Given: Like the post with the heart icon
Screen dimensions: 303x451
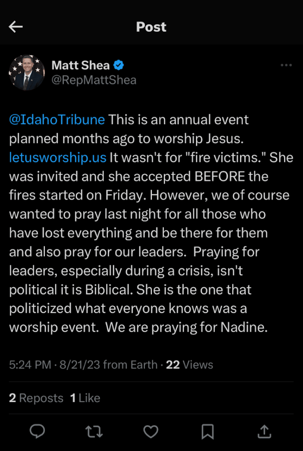Looking at the screenshot, I should click(151, 432).
